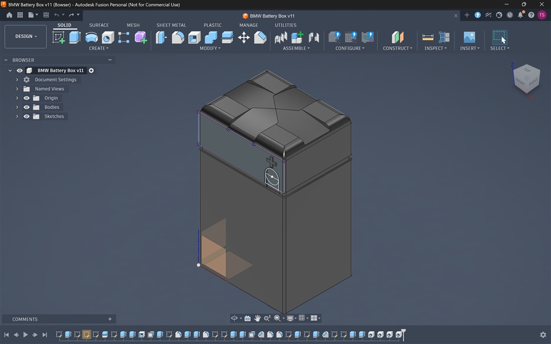This screenshot has width=551, height=344.
Task: Click the ViewCube orientation cube
Action: click(526, 78)
